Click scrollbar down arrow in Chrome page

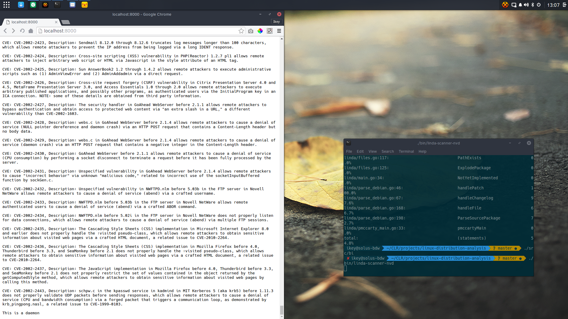pos(282,317)
